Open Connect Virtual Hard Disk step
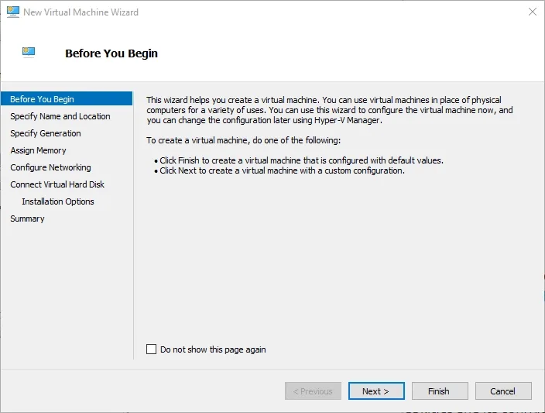 [x=57, y=184]
